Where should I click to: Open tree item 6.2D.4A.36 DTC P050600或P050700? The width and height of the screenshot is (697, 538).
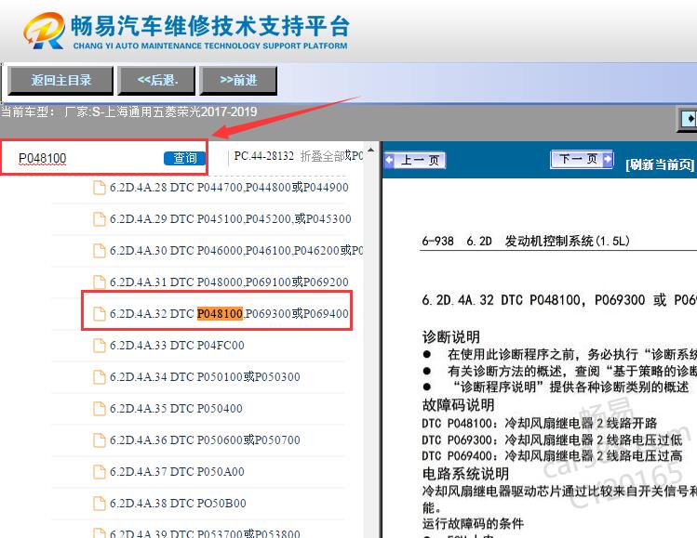click(205, 440)
